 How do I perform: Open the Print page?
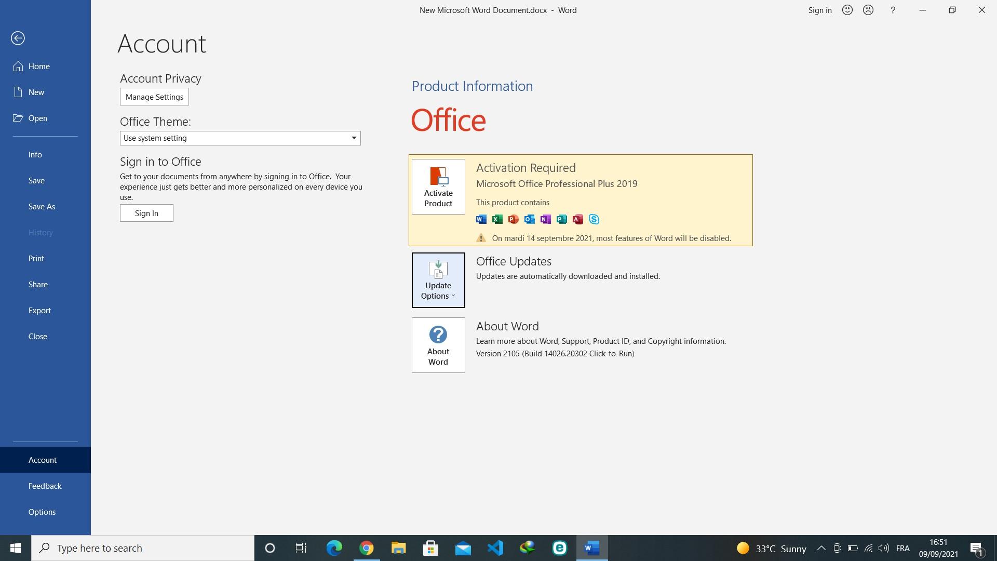45,258
